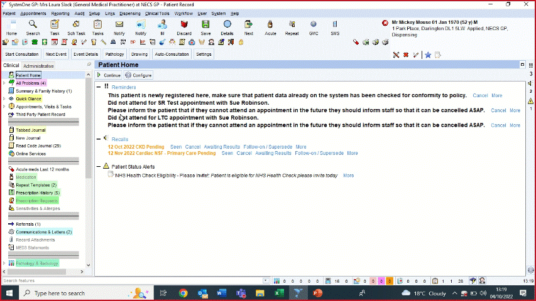Image resolution: width=536 pixels, height=301 pixels.
Task: Open the Clinical Tools menu
Action: [x=157, y=14]
